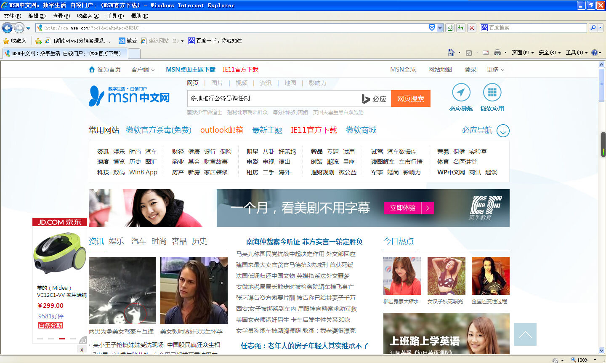Click the Stop loading X icon
606x363 pixels.
point(472,28)
